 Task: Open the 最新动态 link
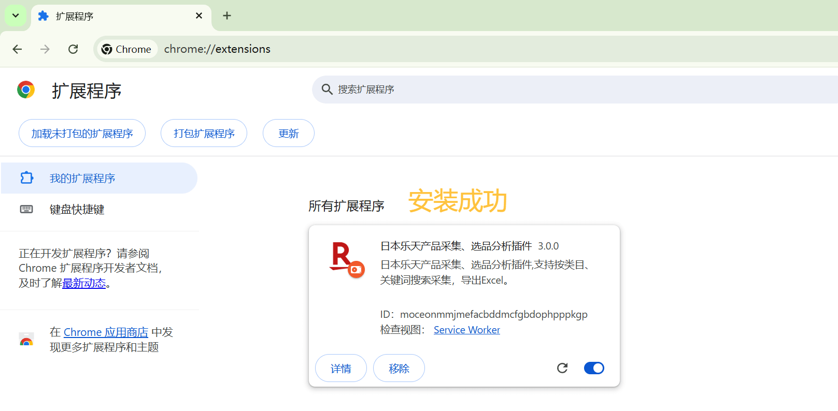pyautogui.click(x=84, y=283)
